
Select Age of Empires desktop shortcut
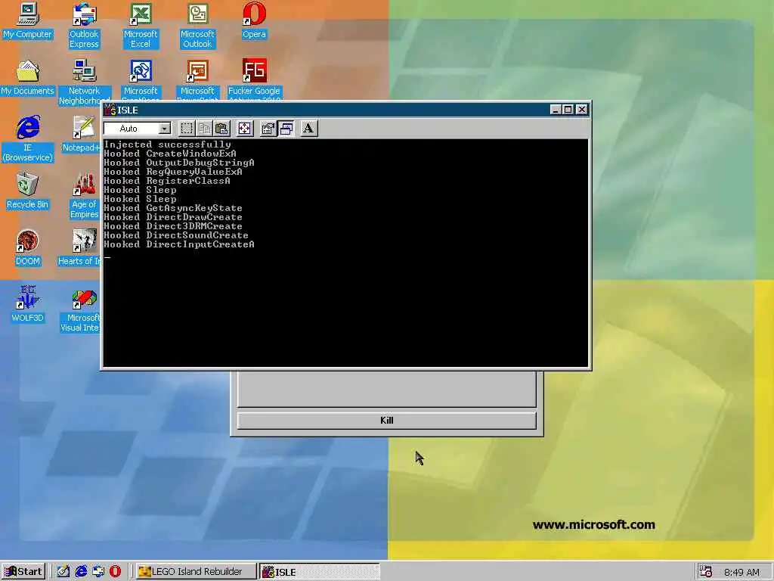(x=84, y=196)
